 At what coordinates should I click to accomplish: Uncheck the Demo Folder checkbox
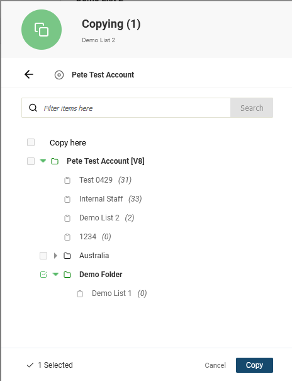[43, 275]
